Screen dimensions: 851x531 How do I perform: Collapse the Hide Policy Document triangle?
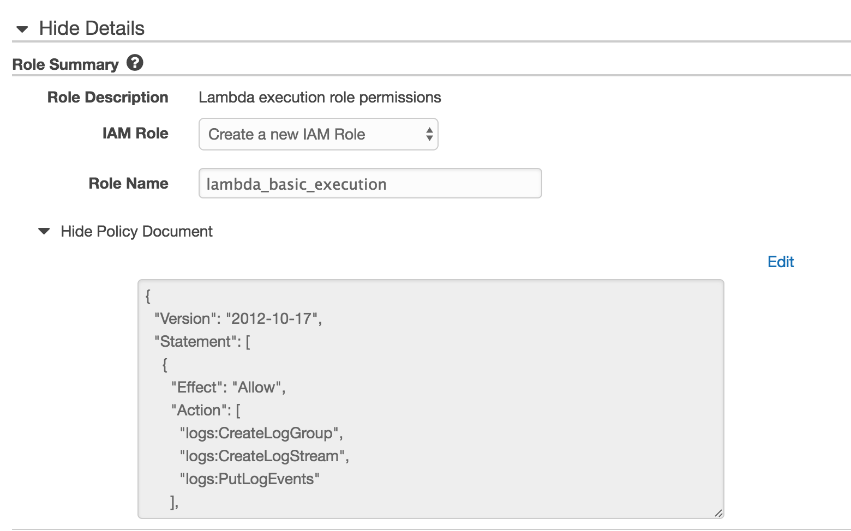[44, 231]
